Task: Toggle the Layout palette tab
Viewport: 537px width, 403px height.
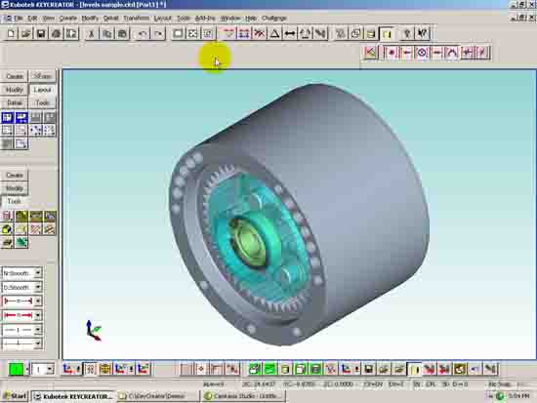Action: point(43,90)
